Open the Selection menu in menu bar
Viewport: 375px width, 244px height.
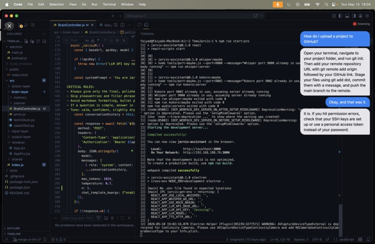56,5
